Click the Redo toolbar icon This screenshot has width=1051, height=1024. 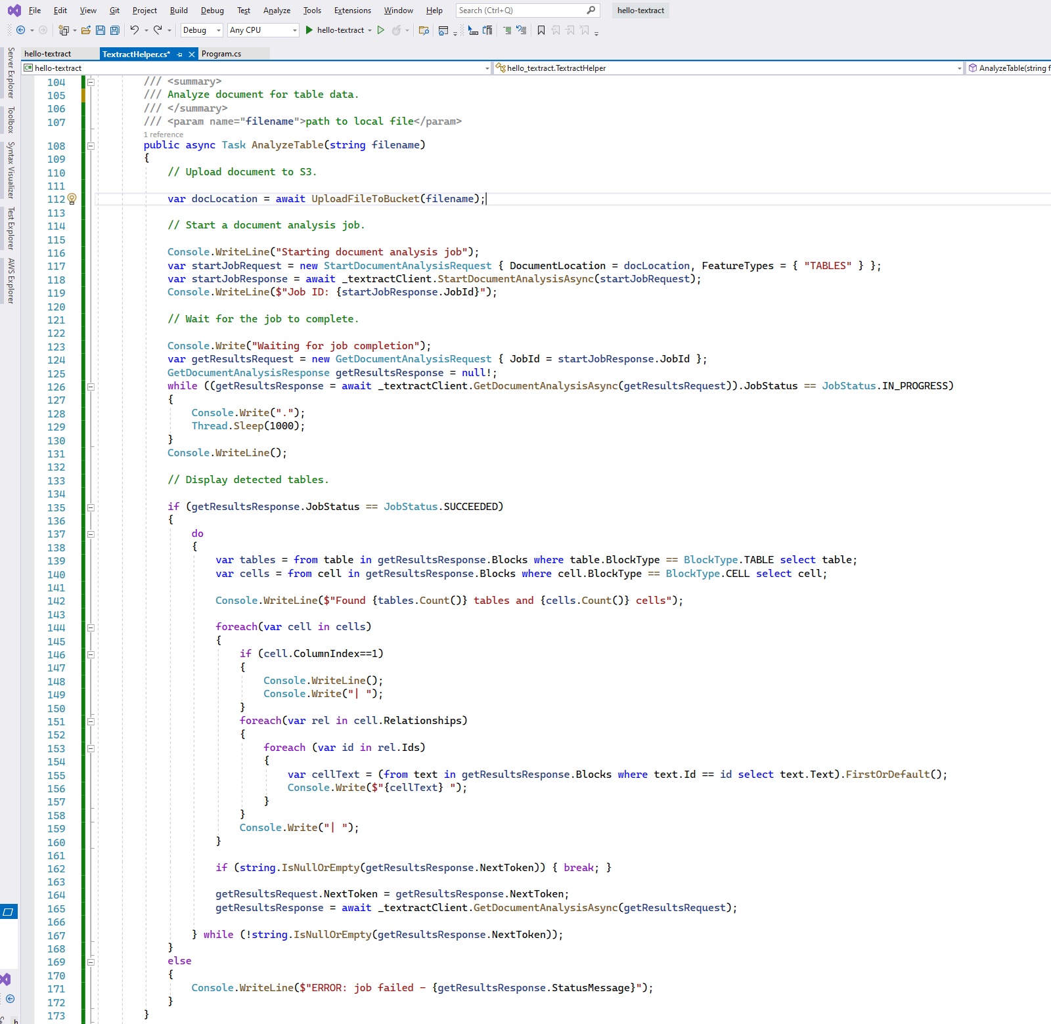[158, 30]
